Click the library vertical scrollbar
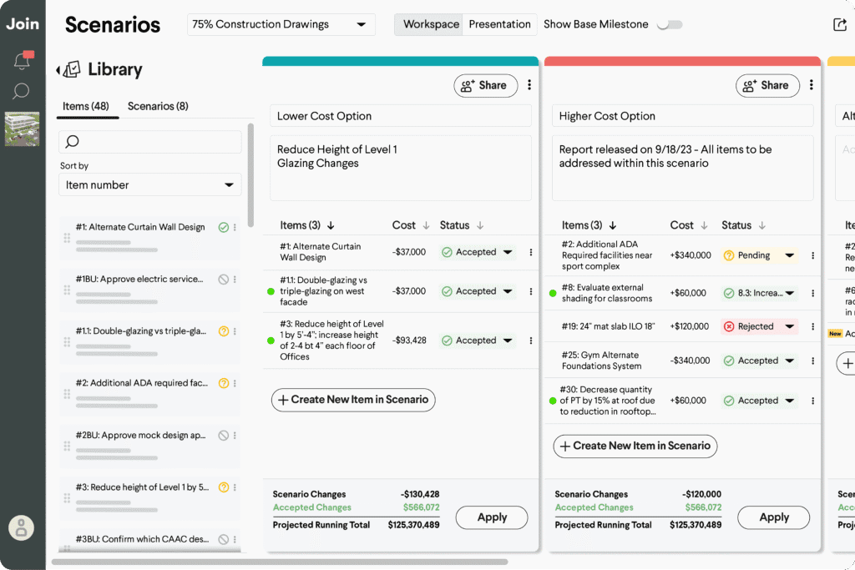Image resolution: width=855 pixels, height=570 pixels. tap(250, 174)
